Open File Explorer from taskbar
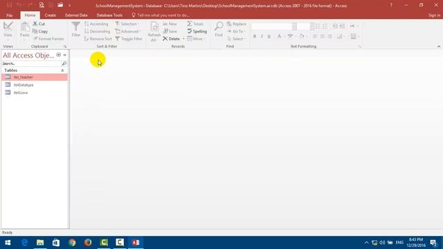 tap(40, 243)
